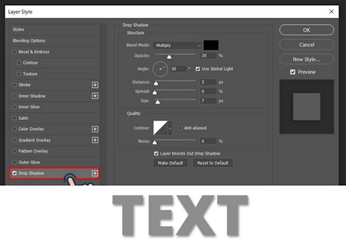Select the Inner Glow effect row
Screen dimensions: 346x244
pos(55,107)
